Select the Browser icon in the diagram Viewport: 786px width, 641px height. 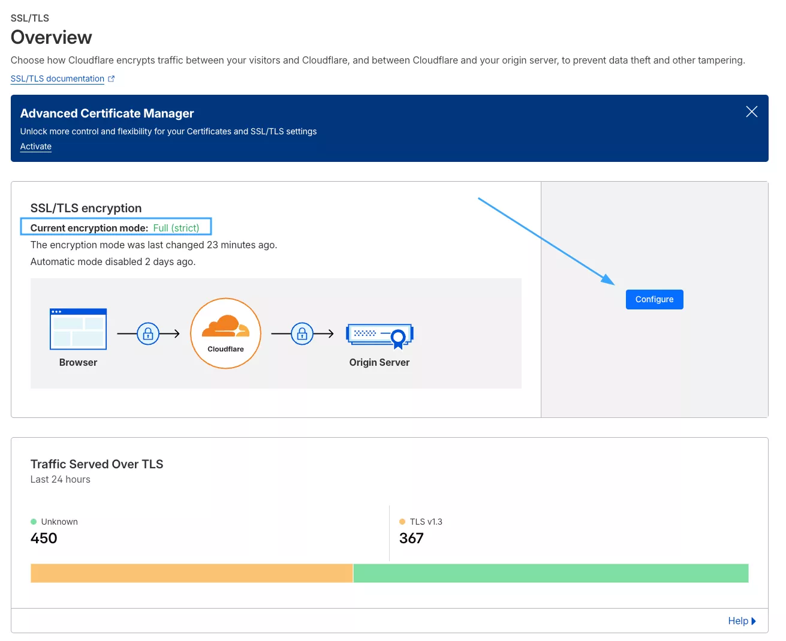(x=78, y=329)
